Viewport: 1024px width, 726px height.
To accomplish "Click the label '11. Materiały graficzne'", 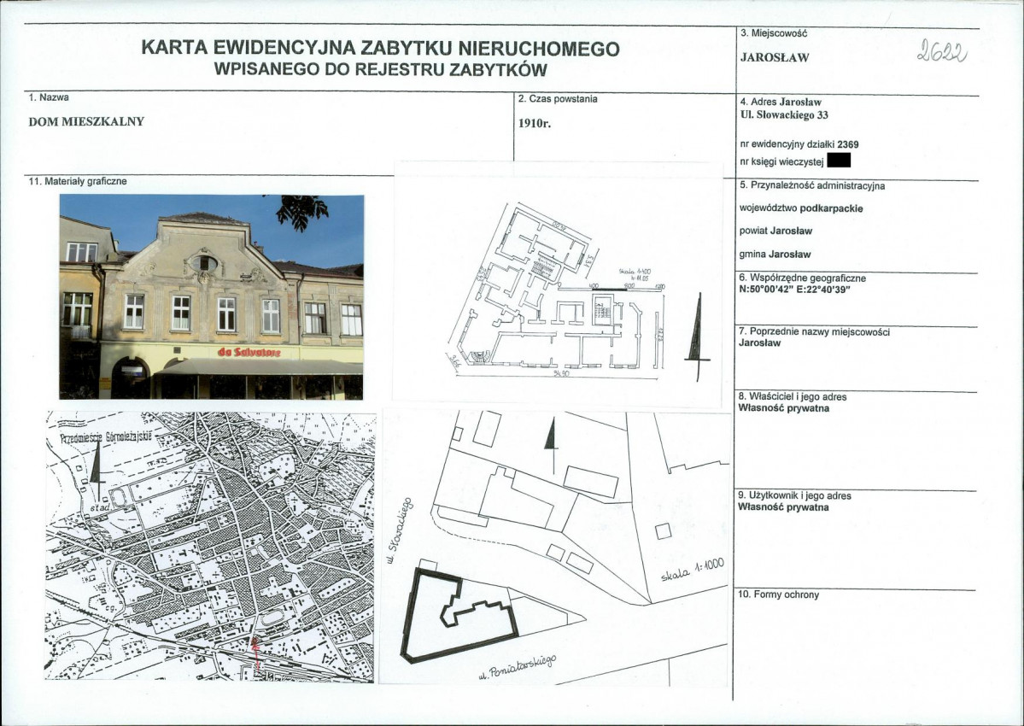I will point(78,181).
